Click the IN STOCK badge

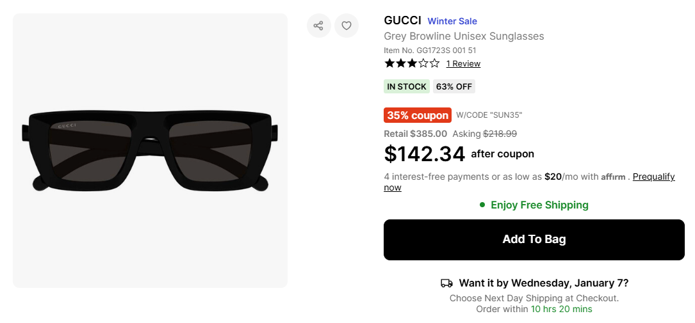[407, 86]
